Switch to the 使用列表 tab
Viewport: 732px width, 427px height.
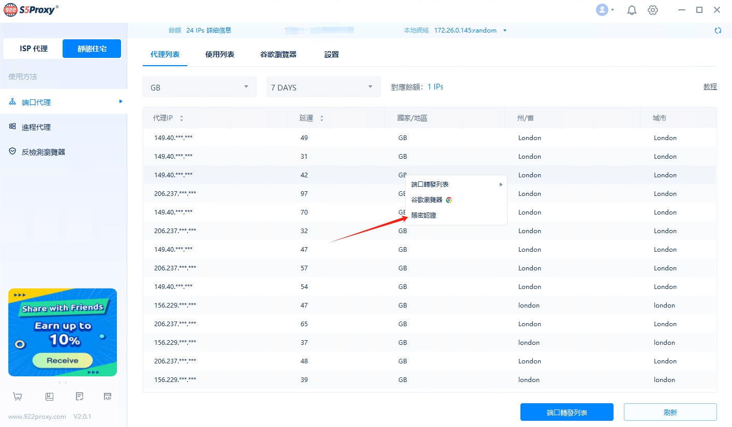coord(220,54)
